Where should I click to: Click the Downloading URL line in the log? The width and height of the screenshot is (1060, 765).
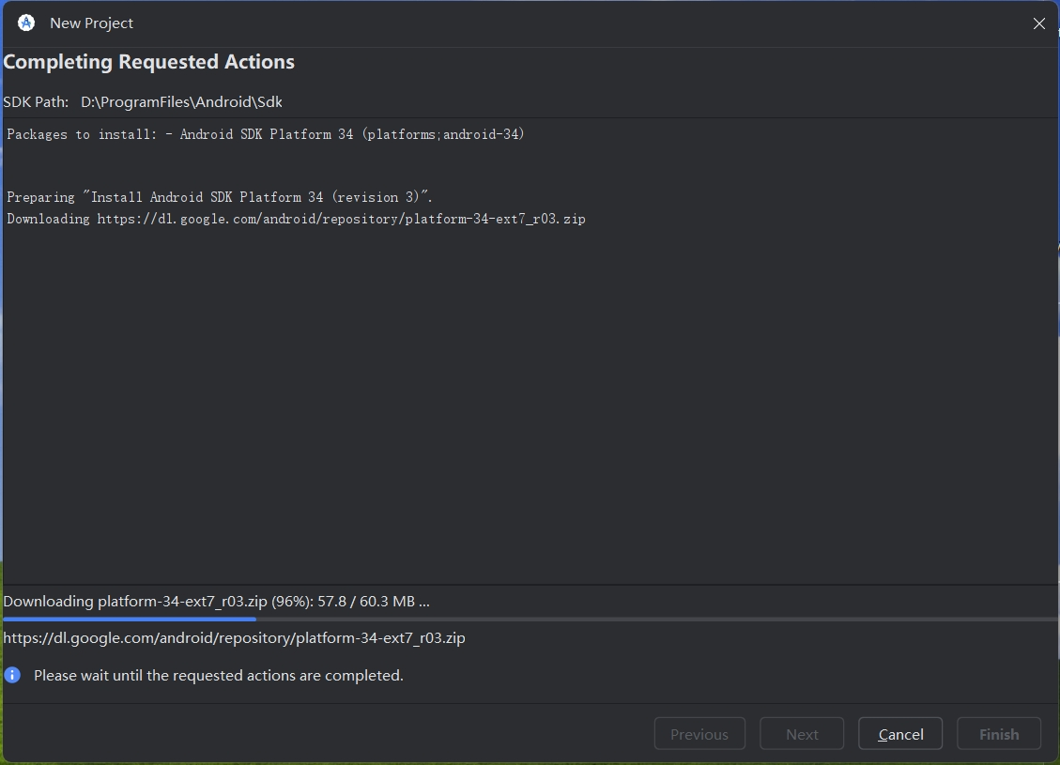coord(296,219)
